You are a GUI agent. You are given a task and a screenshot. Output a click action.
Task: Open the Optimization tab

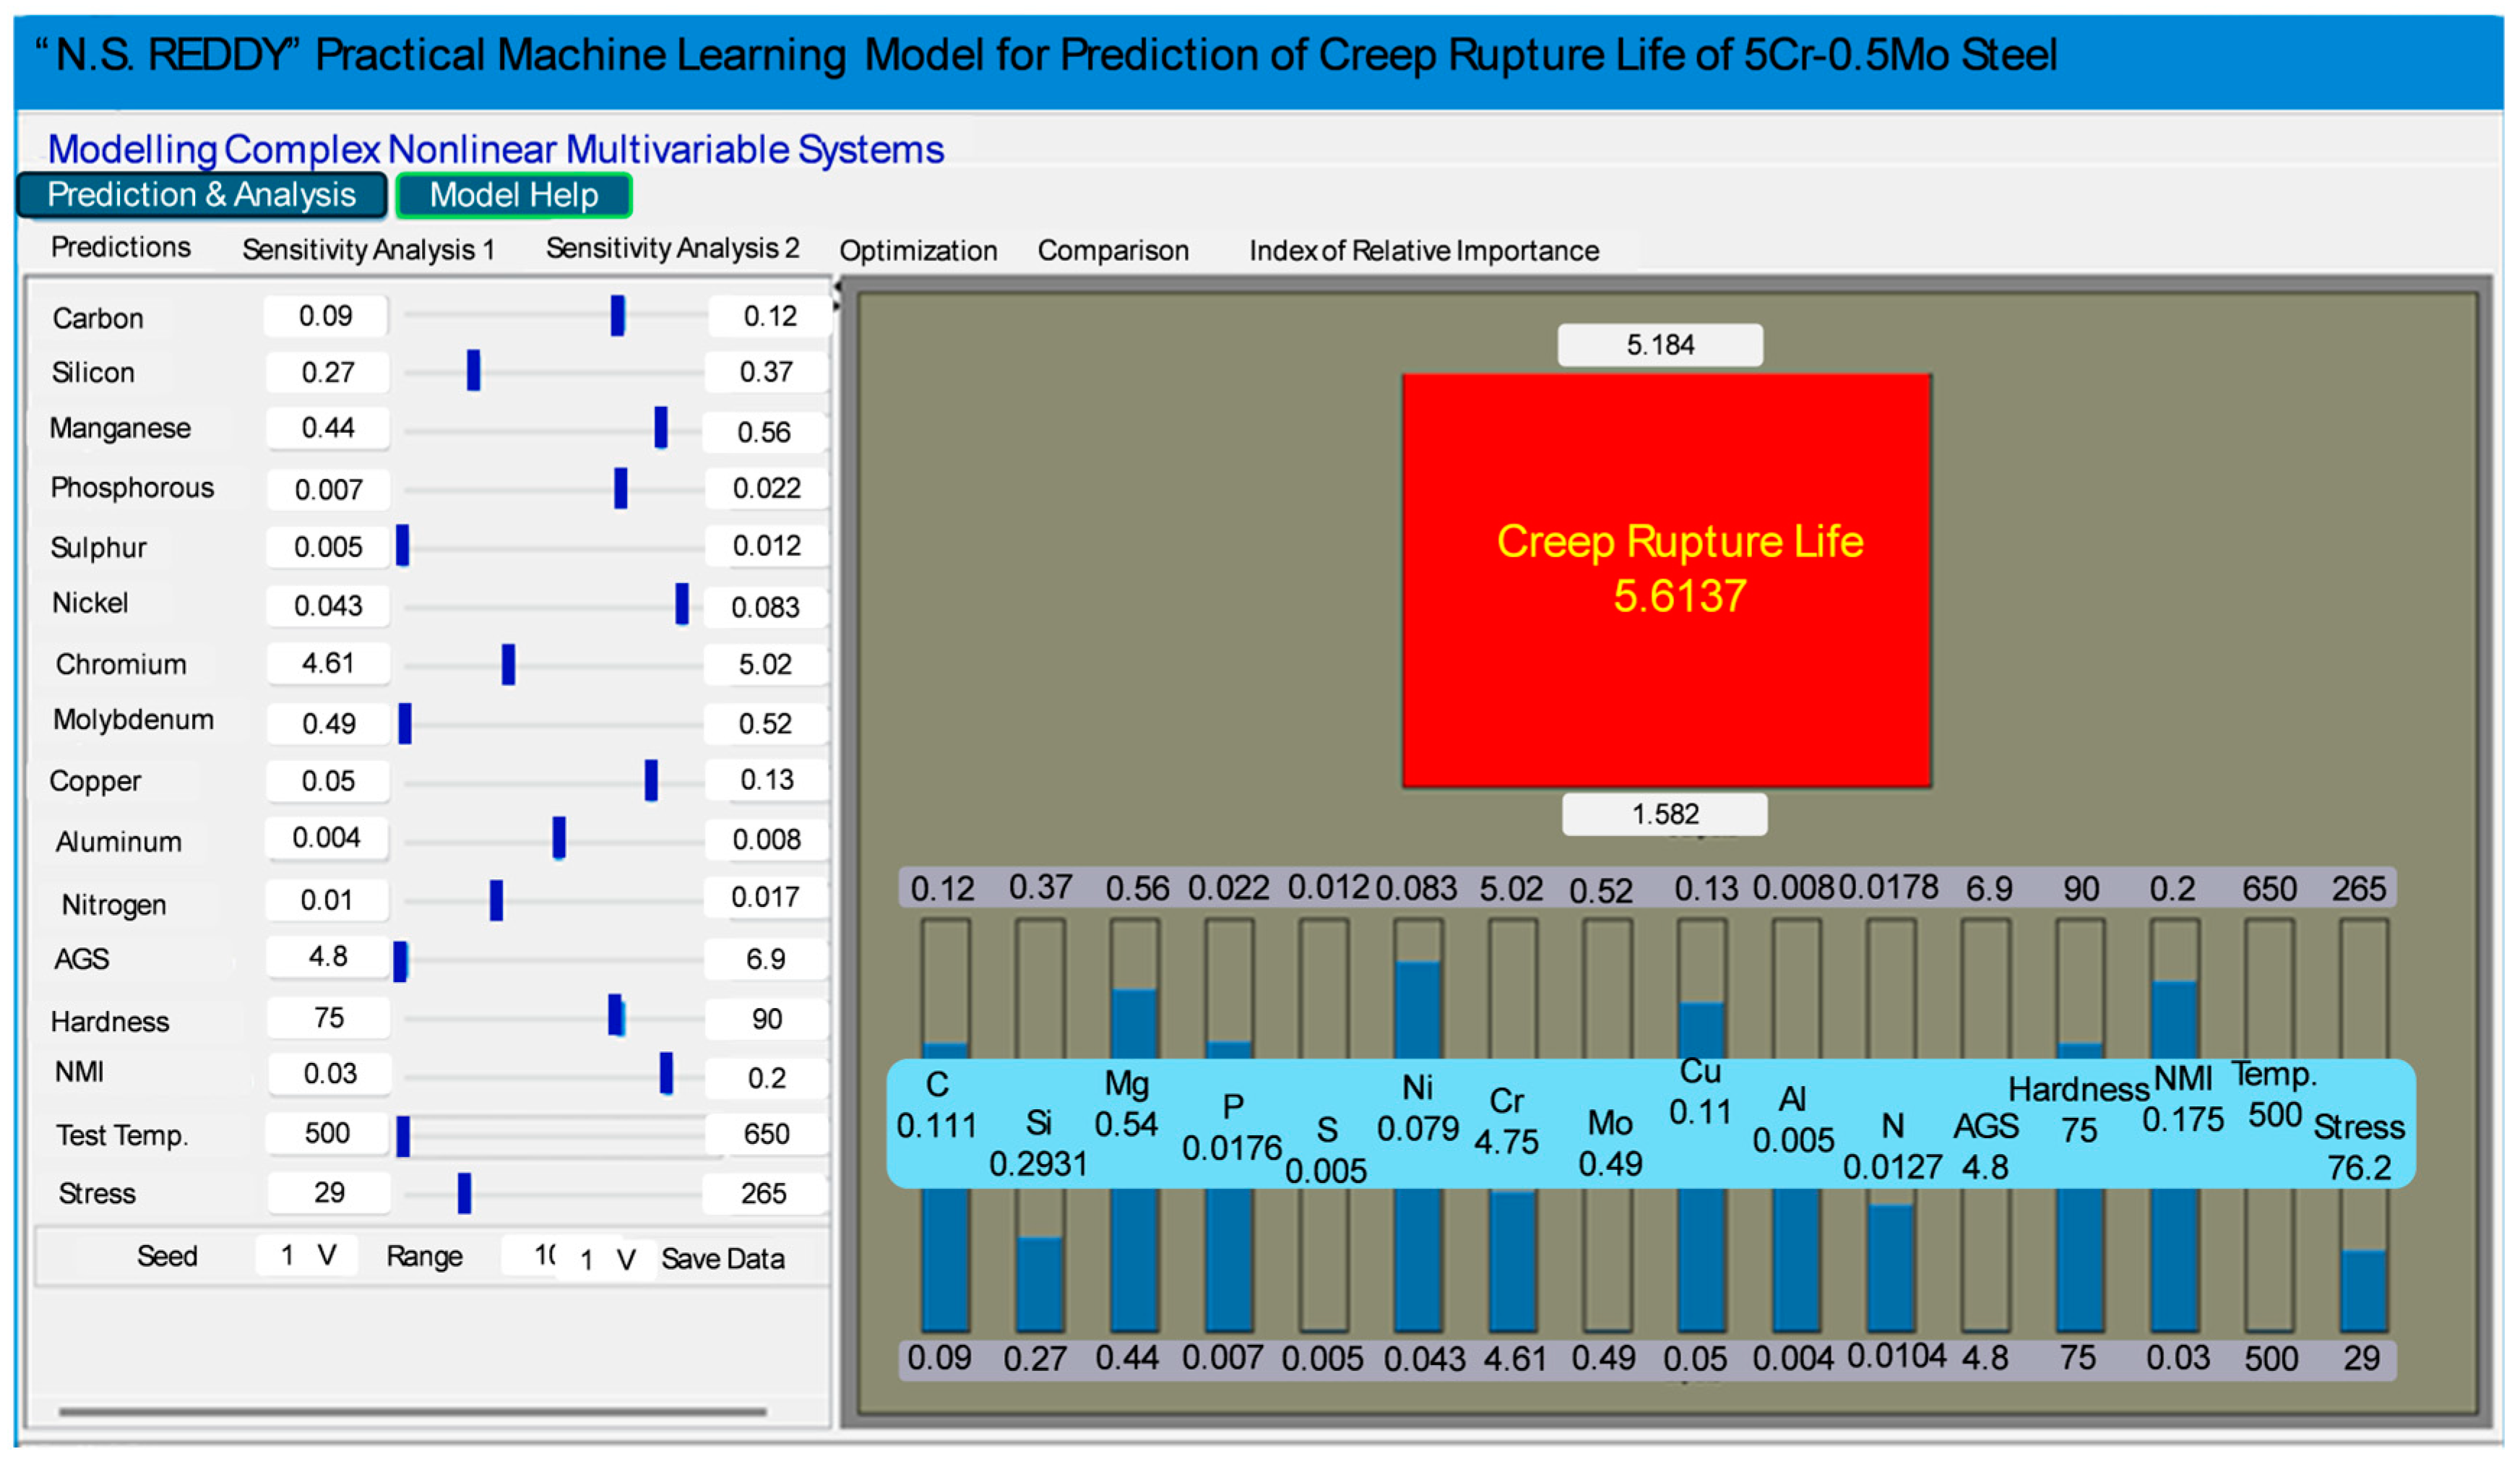coord(918,250)
